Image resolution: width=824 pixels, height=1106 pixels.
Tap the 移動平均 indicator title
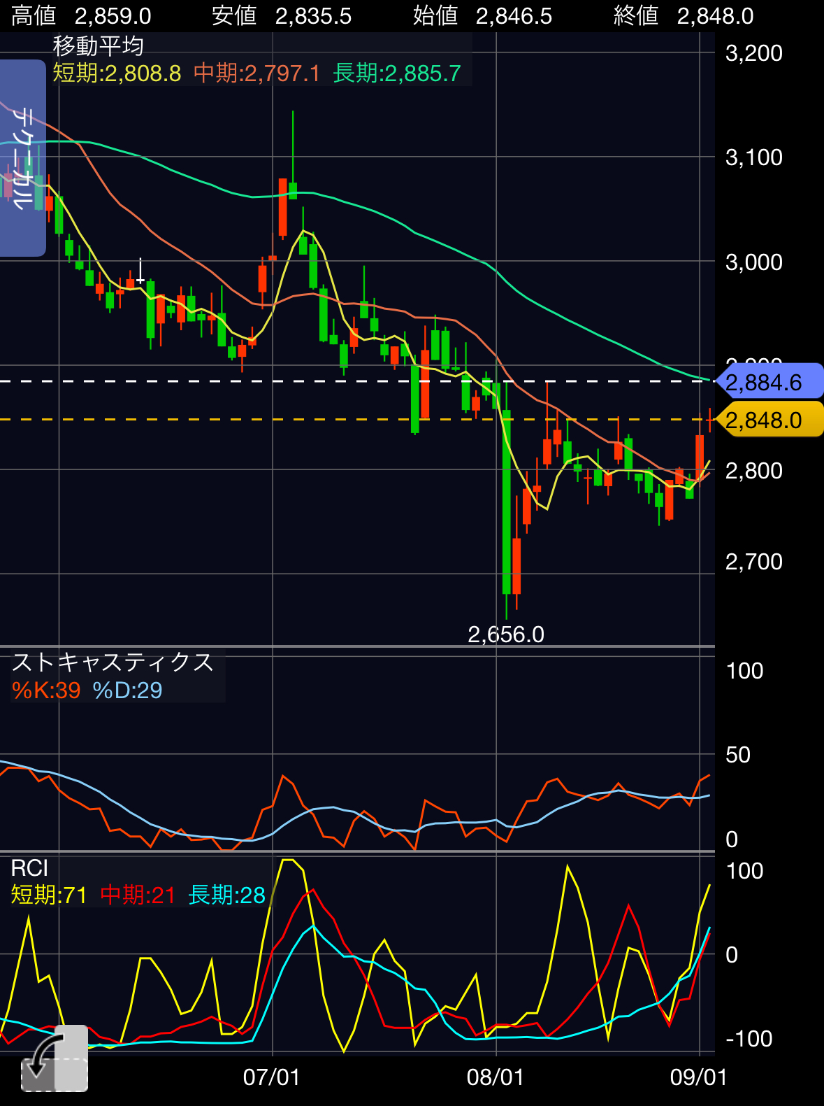coord(99,46)
